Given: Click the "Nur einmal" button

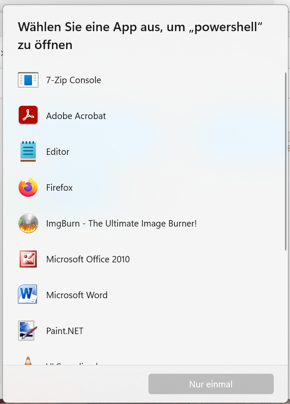Looking at the screenshot, I should (211, 384).
